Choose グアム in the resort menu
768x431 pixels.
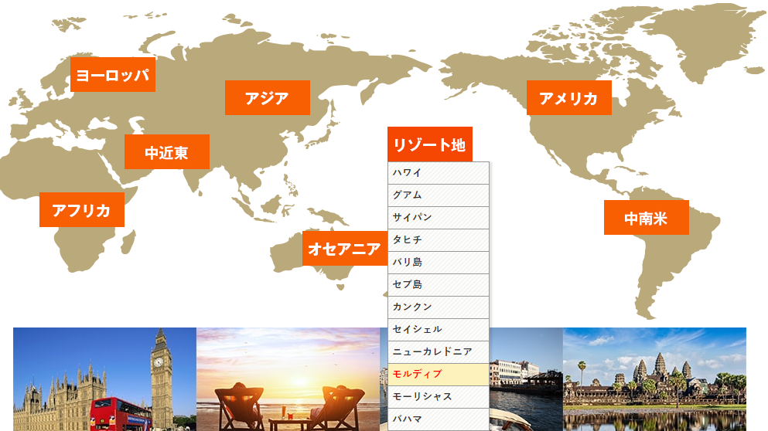(x=438, y=195)
